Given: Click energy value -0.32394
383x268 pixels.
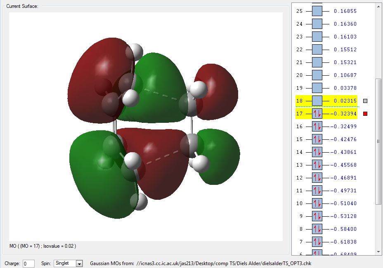Looking at the screenshot, I should (x=343, y=114).
